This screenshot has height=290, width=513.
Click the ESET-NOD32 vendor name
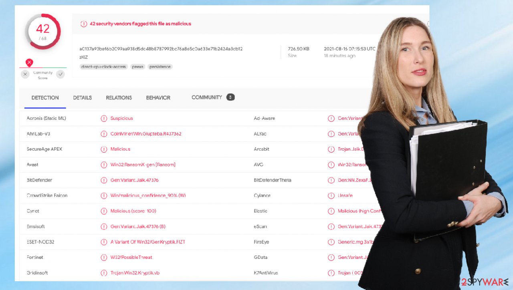(x=40, y=242)
